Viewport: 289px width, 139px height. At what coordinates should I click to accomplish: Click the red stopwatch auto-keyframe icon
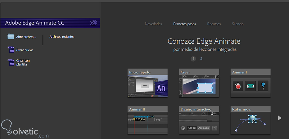pos(238,86)
